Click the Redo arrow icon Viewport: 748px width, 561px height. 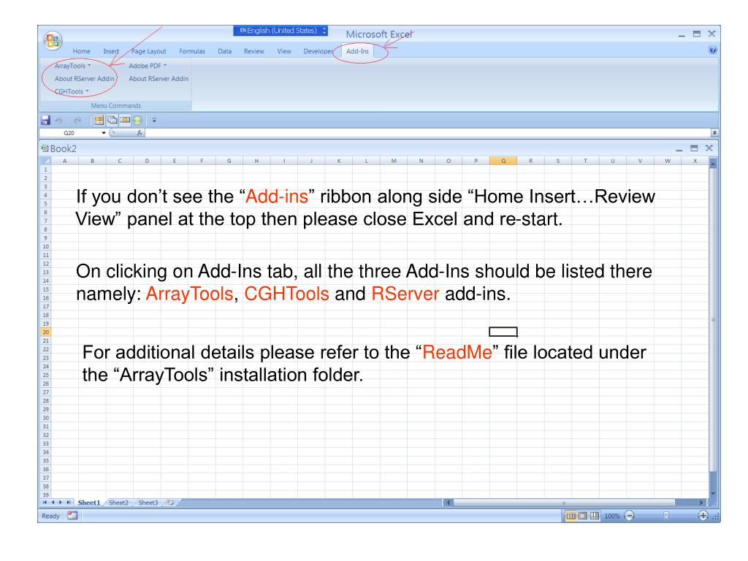tap(77, 121)
